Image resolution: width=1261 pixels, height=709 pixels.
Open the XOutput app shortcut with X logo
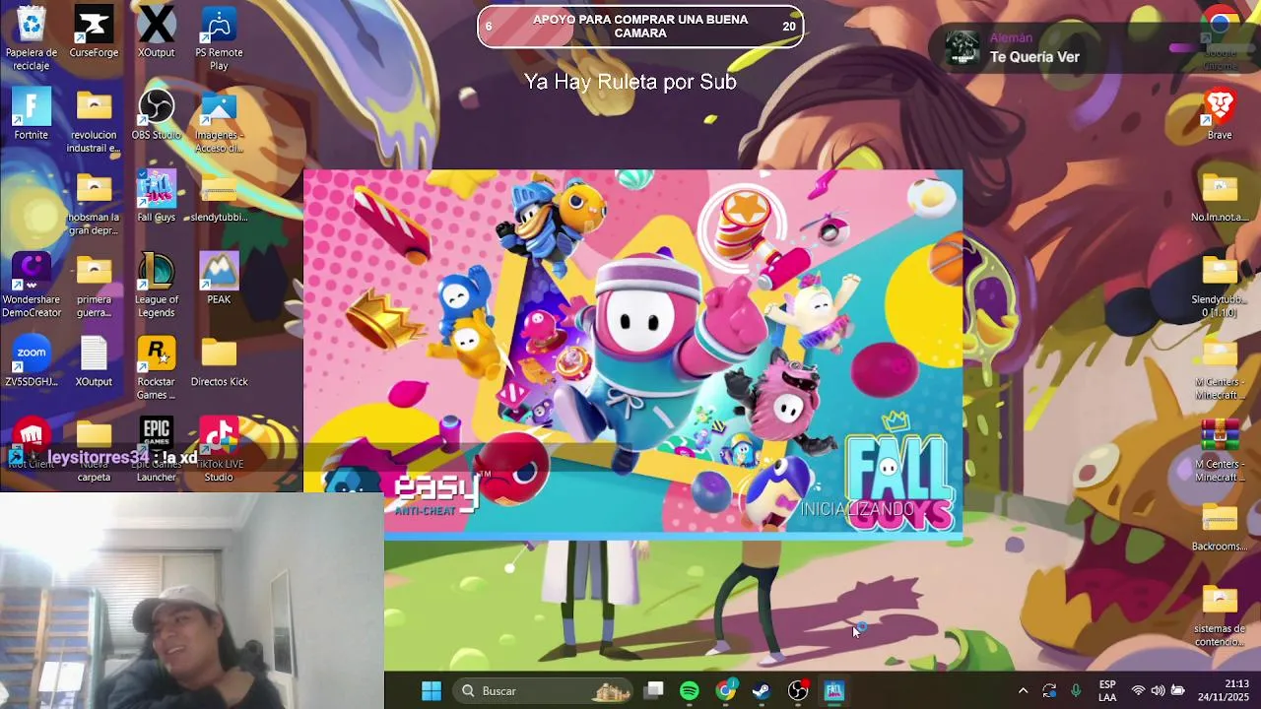pyautogui.click(x=156, y=33)
